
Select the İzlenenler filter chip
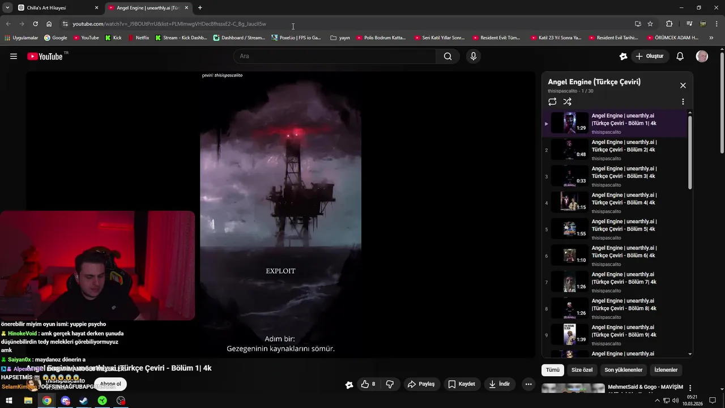(x=666, y=370)
